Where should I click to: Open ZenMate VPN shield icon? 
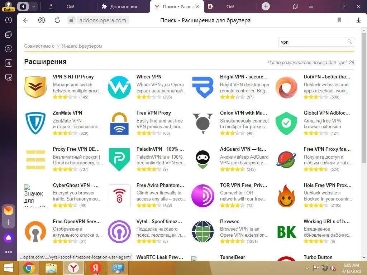[35, 123]
